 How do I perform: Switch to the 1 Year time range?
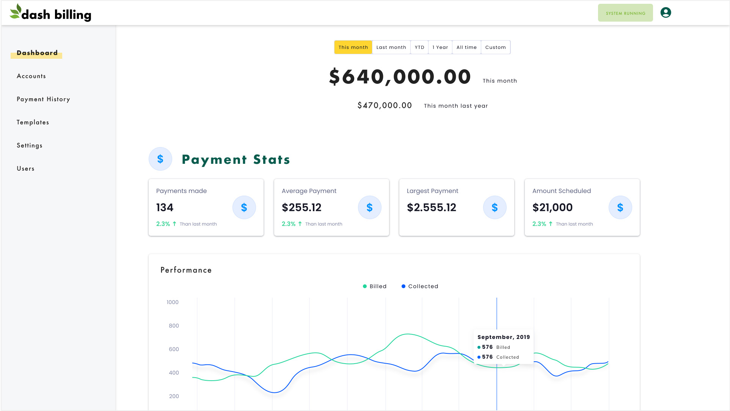[x=440, y=47]
